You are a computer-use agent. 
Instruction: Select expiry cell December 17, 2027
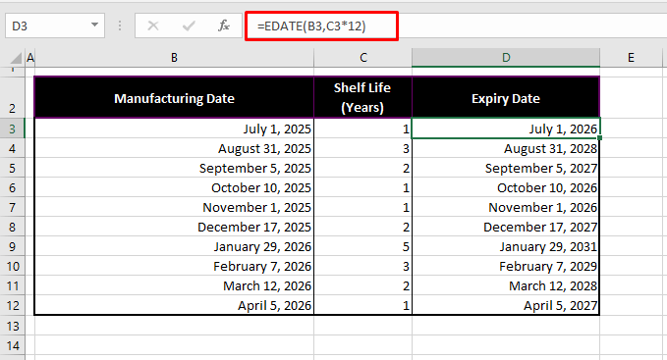point(506,227)
